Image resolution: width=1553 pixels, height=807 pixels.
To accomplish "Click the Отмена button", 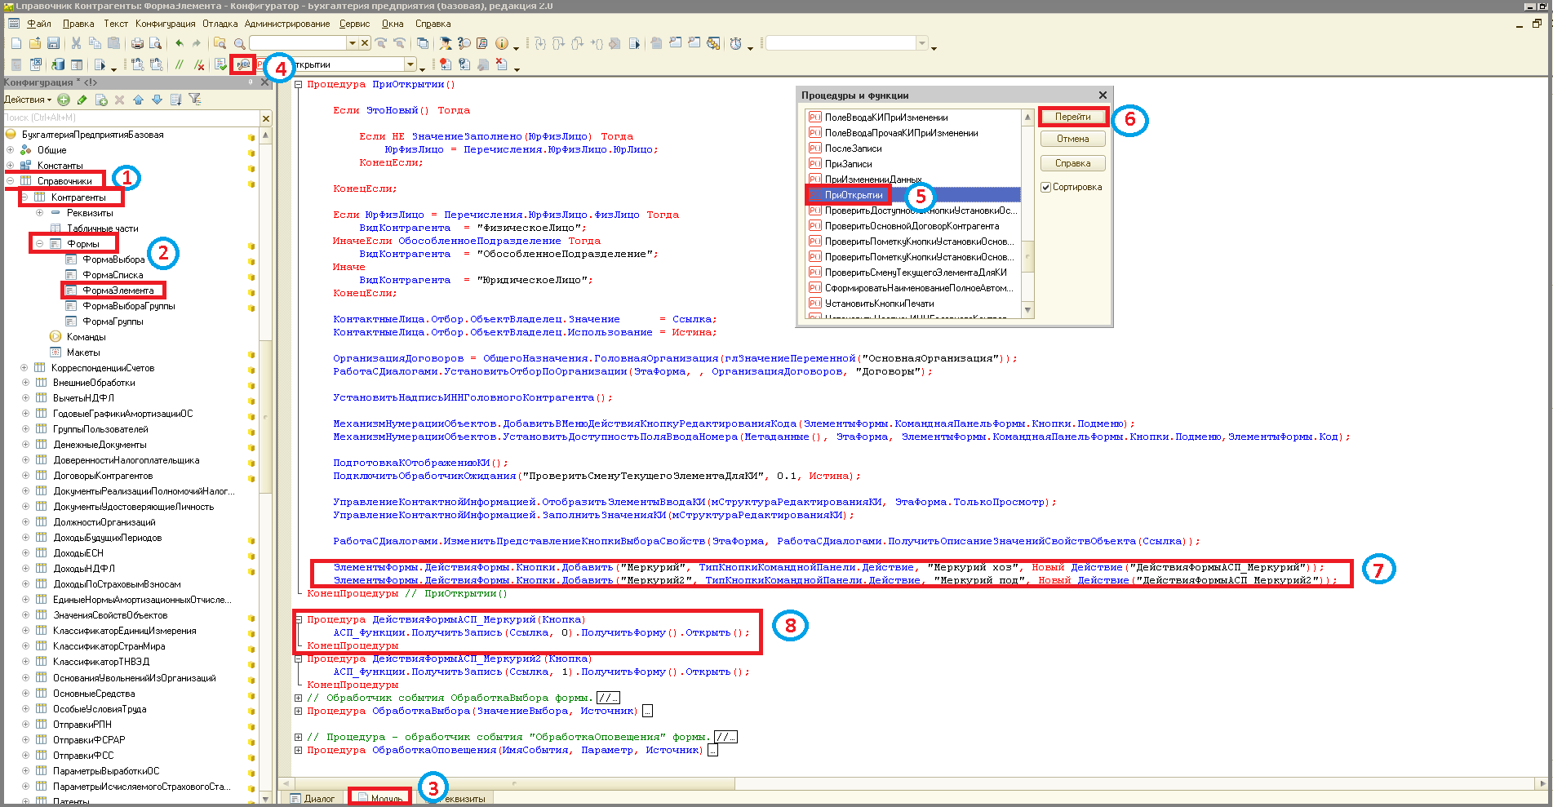I will 1073,139.
